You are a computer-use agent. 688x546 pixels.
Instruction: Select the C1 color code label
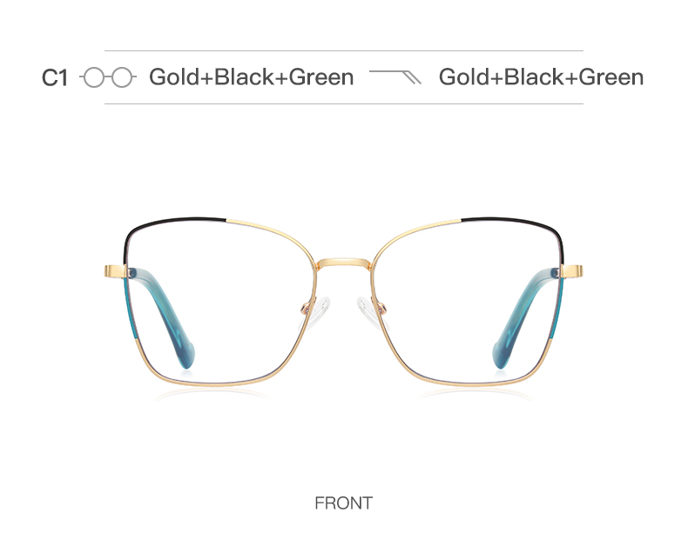tap(55, 78)
